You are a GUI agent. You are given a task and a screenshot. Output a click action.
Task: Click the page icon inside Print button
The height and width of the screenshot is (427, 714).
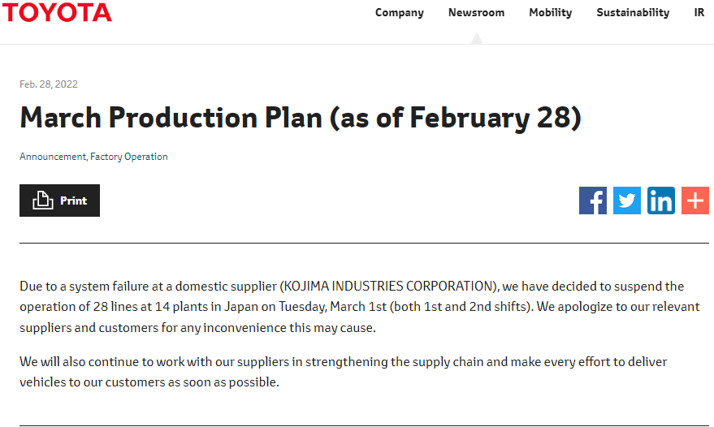[43, 201]
